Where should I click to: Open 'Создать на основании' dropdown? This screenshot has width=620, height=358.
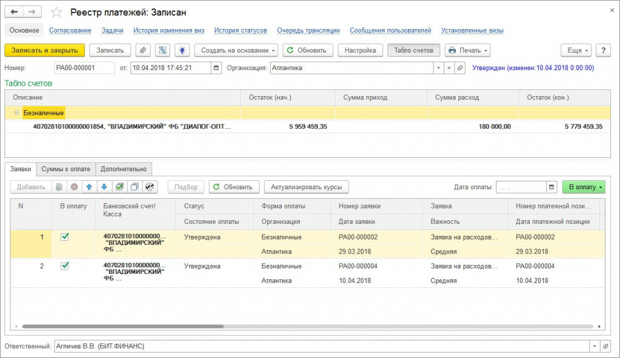coord(236,50)
